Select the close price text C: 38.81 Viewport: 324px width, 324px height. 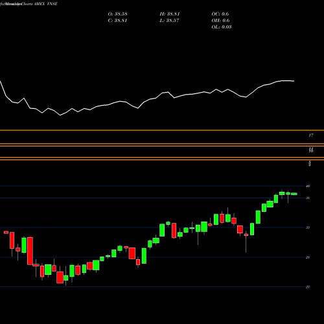117,21
